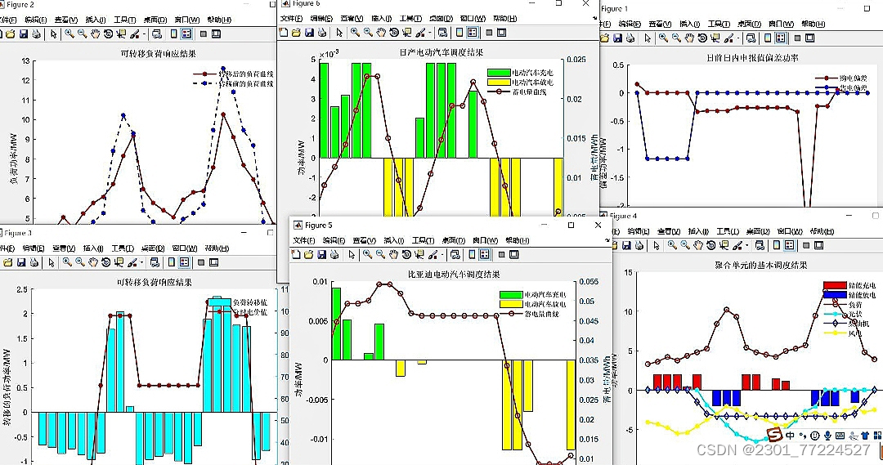The height and width of the screenshot is (465, 883).
Task: Toggle Insert Legend in Figure 6 toolbar
Action: click(x=472, y=33)
